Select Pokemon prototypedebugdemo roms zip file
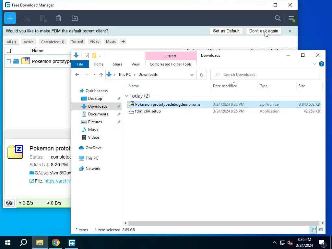Screen dimensions: 332x249 [x=224, y=104]
